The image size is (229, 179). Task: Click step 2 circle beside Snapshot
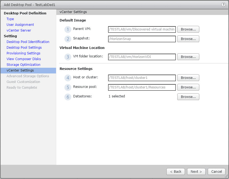point(67,39)
